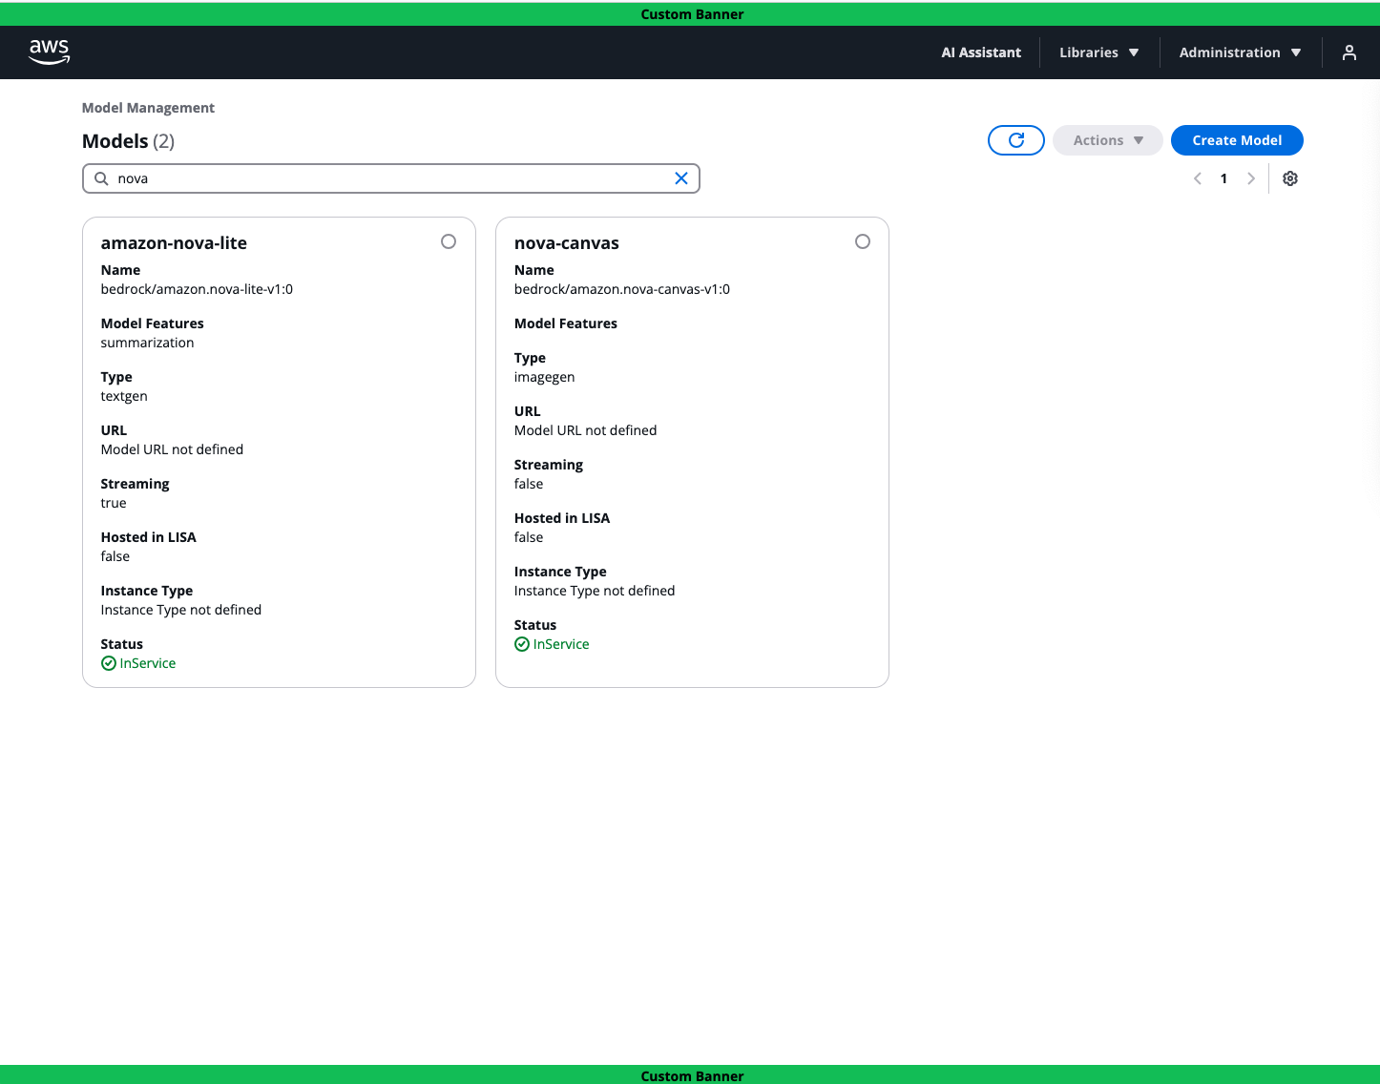
Task: Click the imagegen type value
Action: pos(544,377)
